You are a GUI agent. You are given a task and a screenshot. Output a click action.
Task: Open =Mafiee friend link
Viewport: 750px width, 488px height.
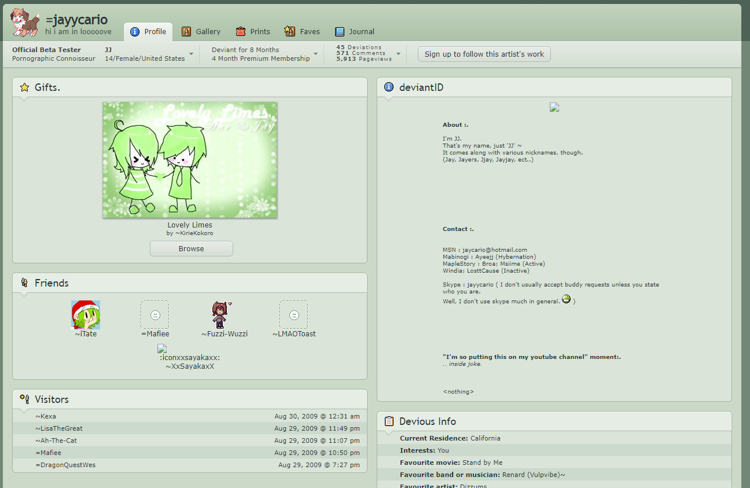155,334
